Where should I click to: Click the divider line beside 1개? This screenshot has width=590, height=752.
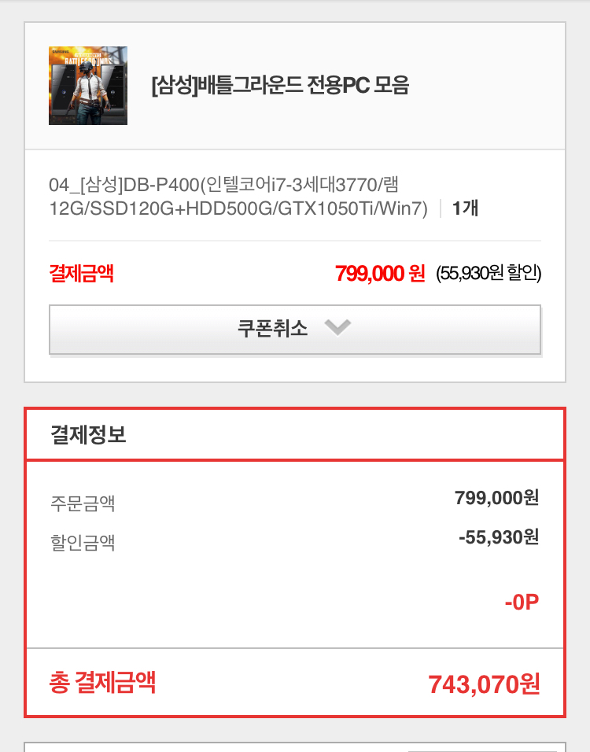pos(441,208)
